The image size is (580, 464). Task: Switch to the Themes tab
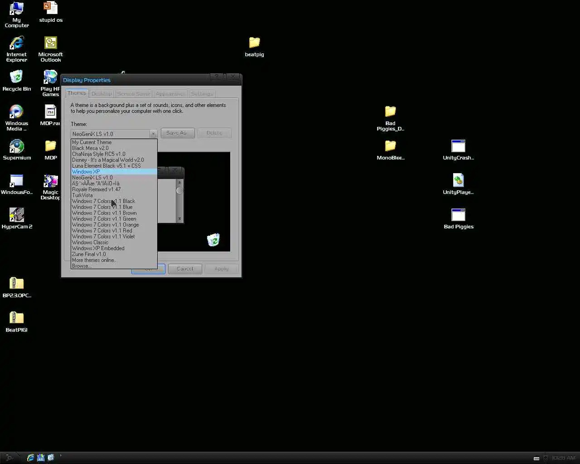point(77,93)
